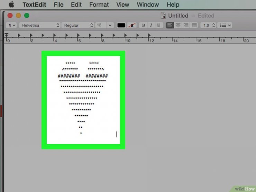Image resolution: width=256 pixels, height=192 pixels.
Task: Open the View menu
Action: tap(122, 4)
